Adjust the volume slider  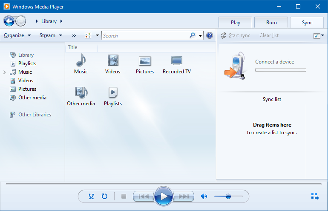coord(228,197)
